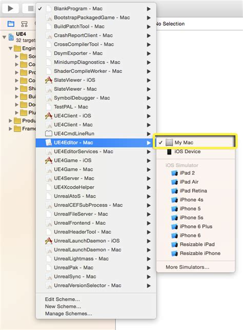
Task: Select UE4XcodeHelper scheme
Action: coord(96,187)
